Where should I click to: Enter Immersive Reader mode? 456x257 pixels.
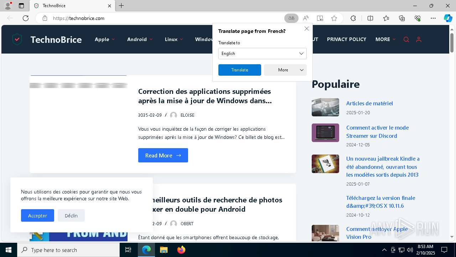[x=320, y=18]
